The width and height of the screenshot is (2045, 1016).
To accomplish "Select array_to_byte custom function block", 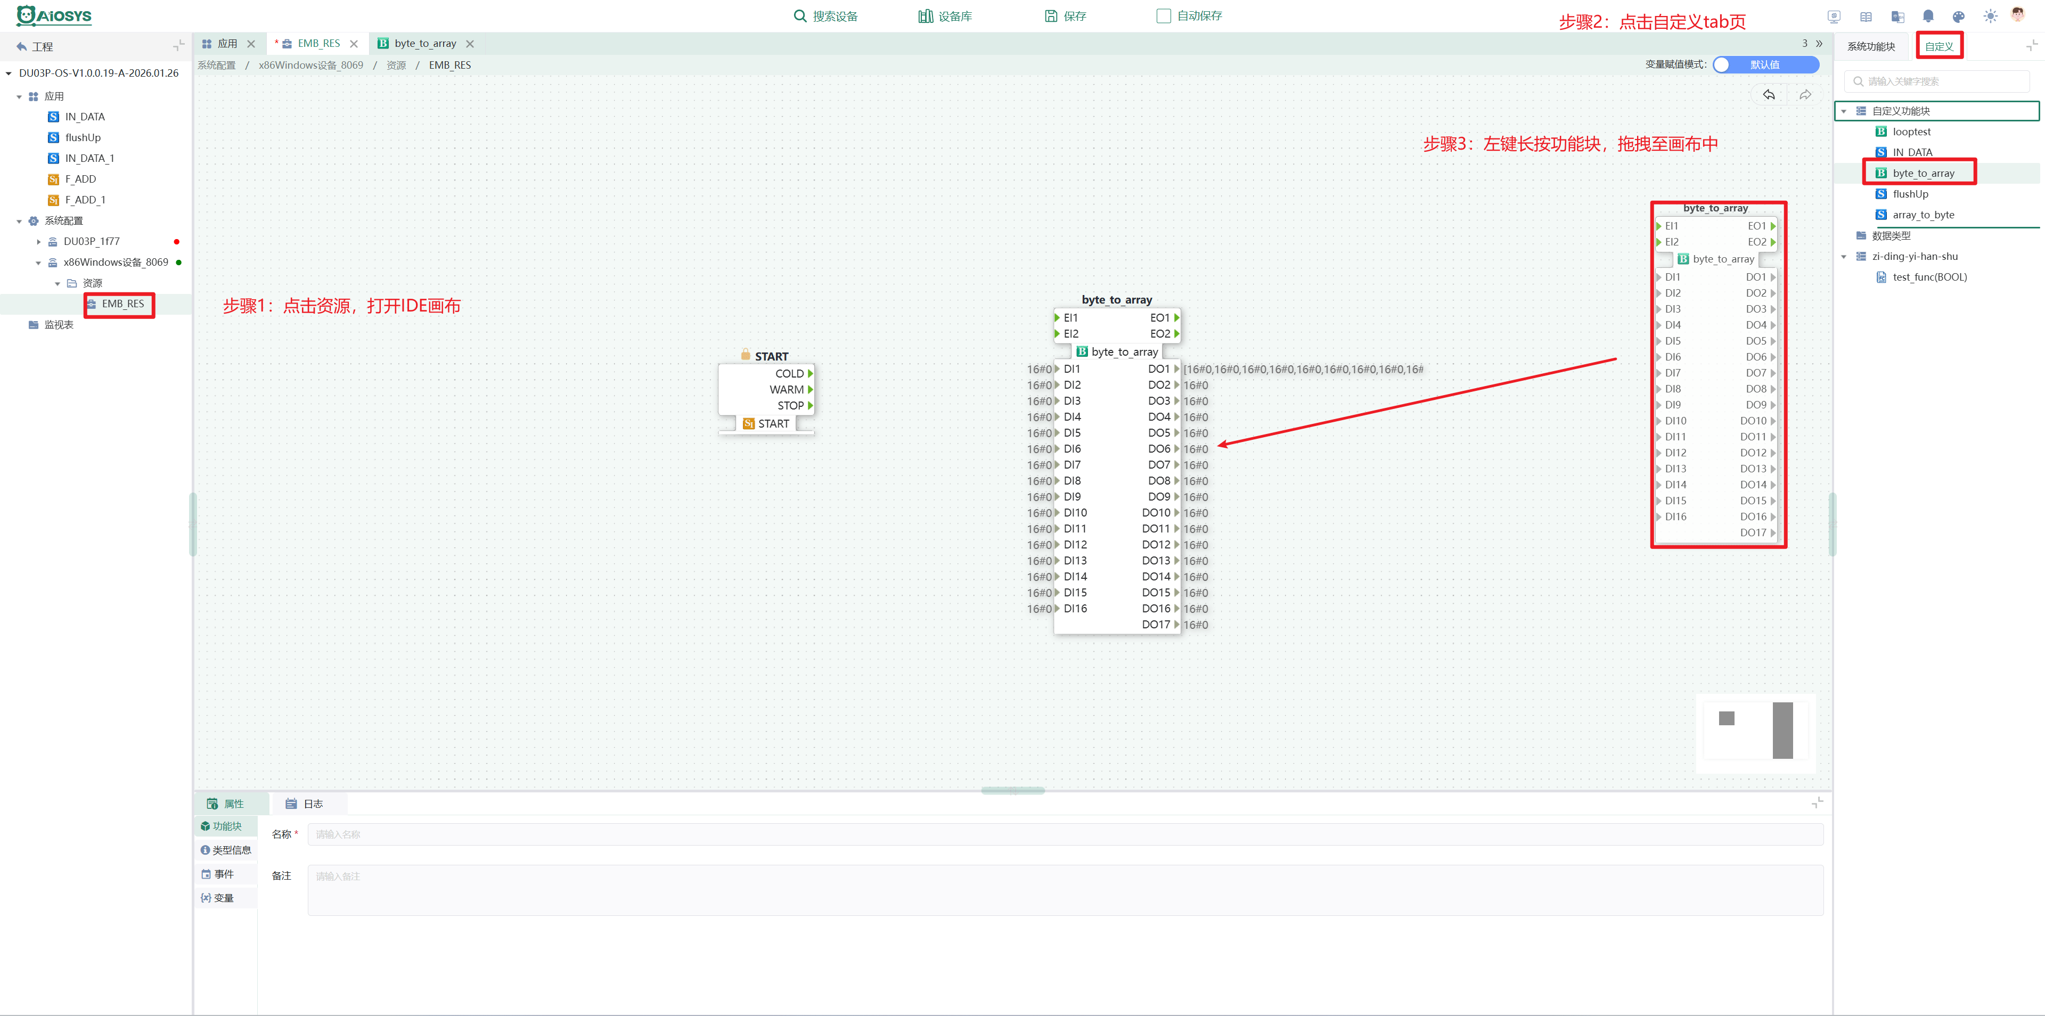I will pos(1923,215).
